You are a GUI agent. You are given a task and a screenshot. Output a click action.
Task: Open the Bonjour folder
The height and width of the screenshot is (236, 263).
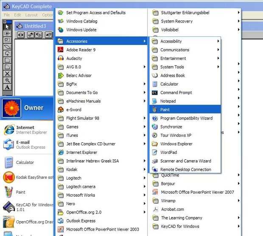tap(195, 183)
